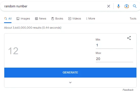Switch to the News tab
Viewport: 140px width, 95px height.
(x=41, y=18)
